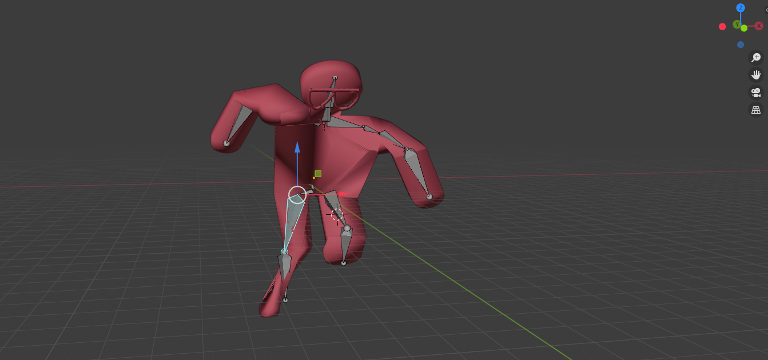Click the Y axis on the navigation gizmo
This screenshot has height=360, width=768.
point(737,24)
